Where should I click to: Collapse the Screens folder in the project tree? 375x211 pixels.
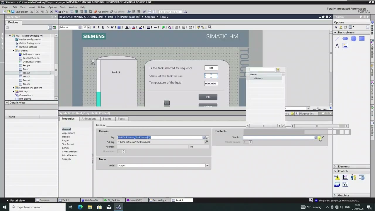(13, 51)
